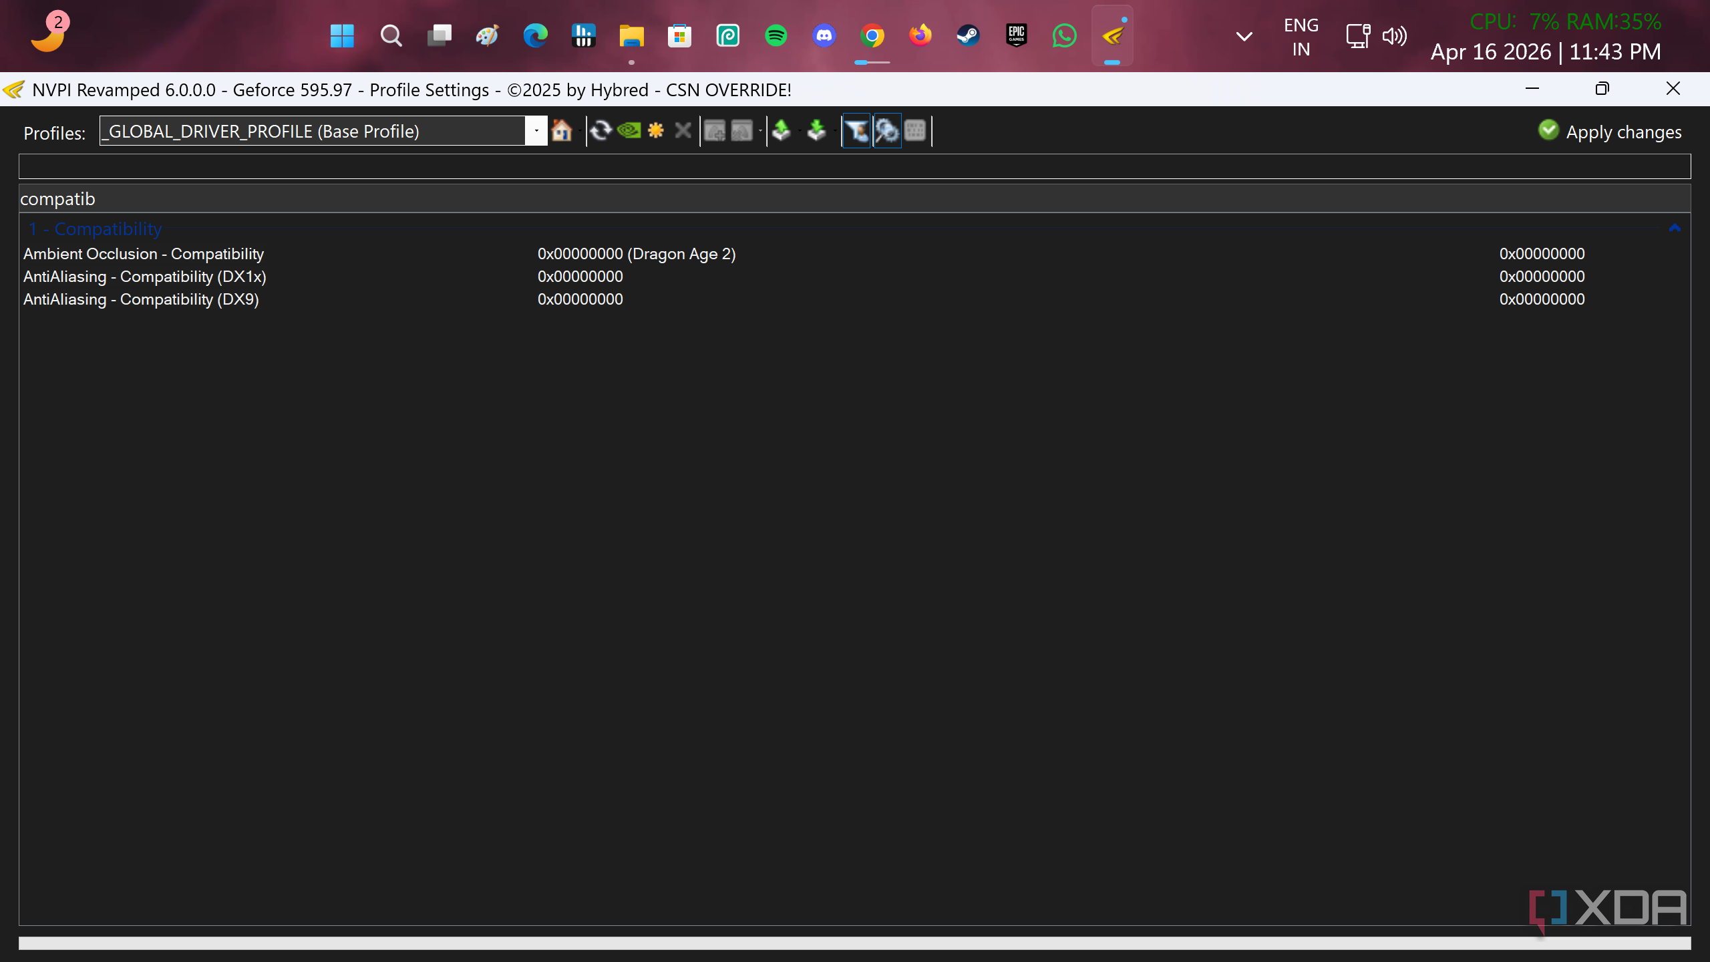Image resolution: width=1710 pixels, height=962 pixels.
Task: Click the 0x00000000 (Dragon Age 2) value
Action: [637, 254]
